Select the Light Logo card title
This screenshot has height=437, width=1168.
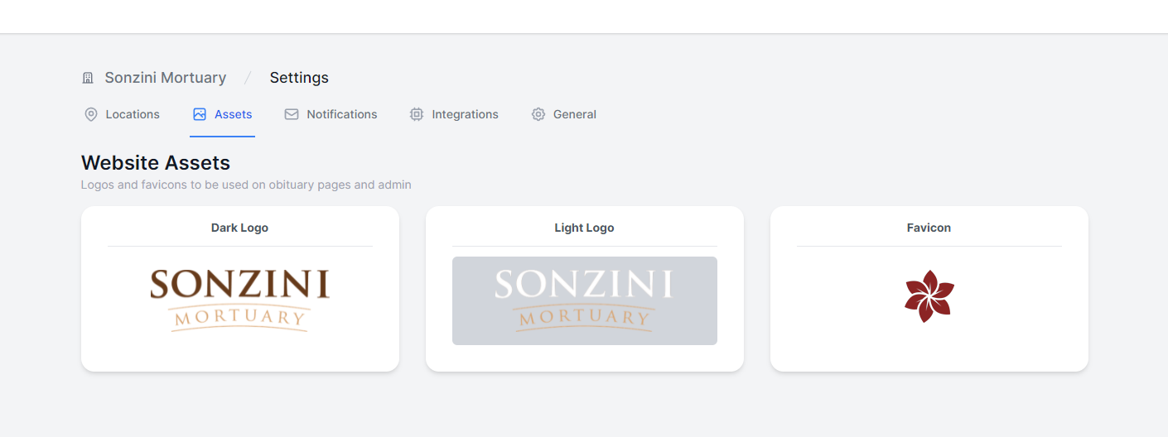585,228
